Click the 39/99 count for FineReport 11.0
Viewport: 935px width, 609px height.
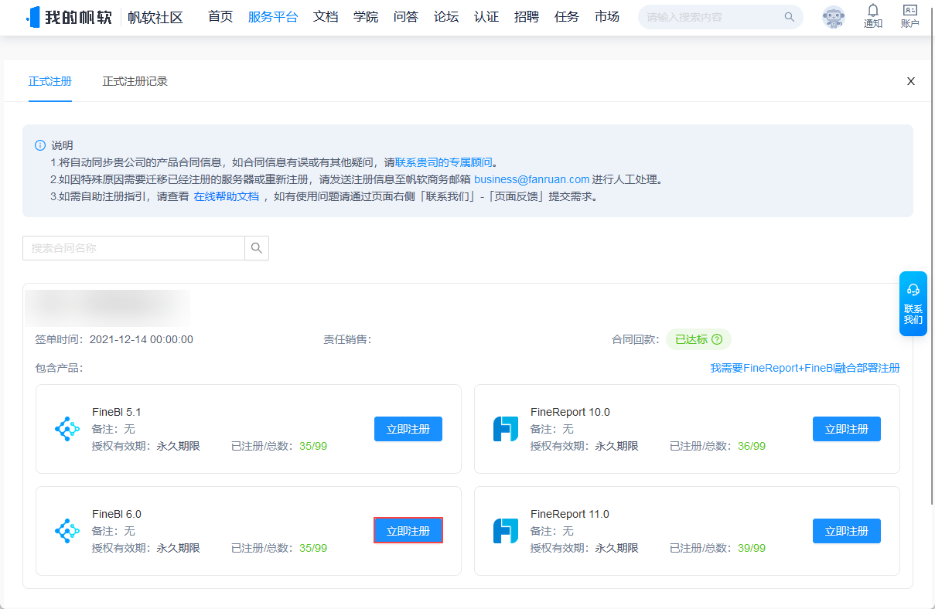click(751, 548)
